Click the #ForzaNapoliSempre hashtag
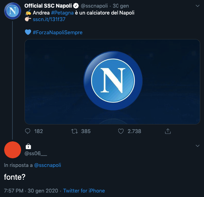Screen dimensions: 204x197 (57, 32)
